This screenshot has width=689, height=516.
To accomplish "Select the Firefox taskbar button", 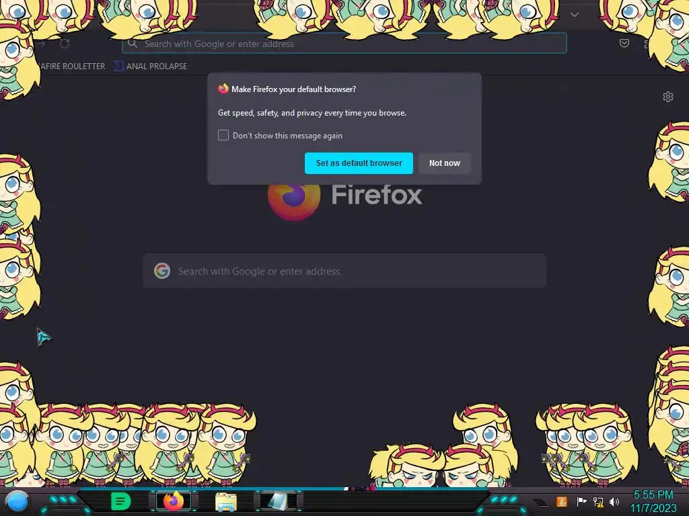I will coord(173,501).
